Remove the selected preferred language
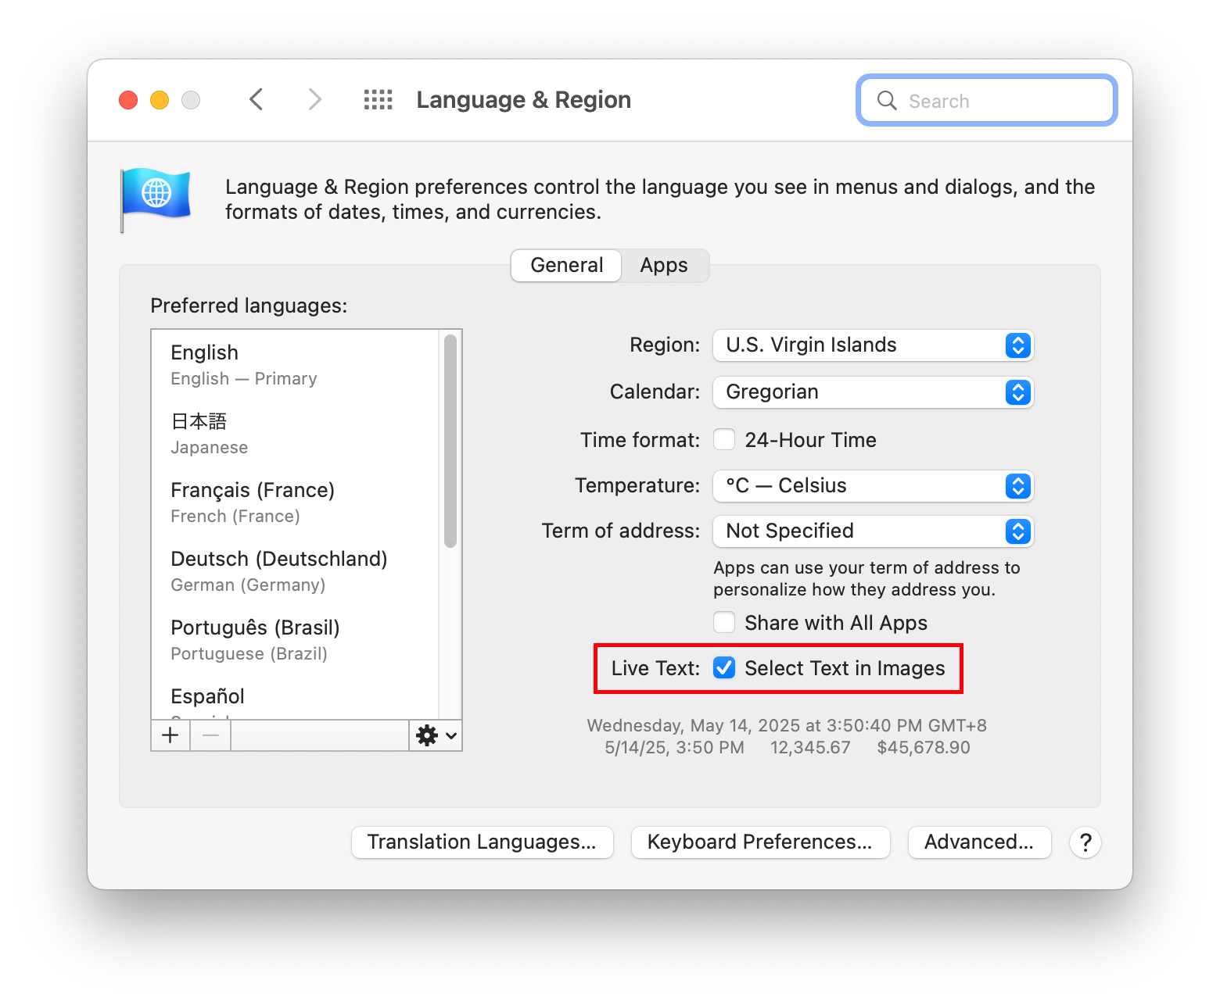The image size is (1220, 1005). pos(210,735)
